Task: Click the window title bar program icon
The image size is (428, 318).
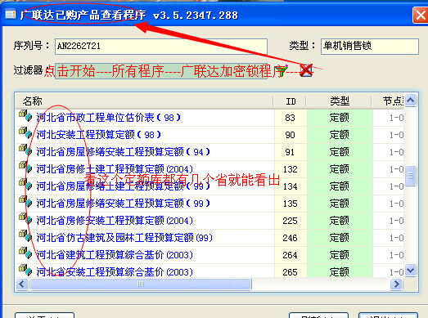Action: pyautogui.click(x=11, y=14)
